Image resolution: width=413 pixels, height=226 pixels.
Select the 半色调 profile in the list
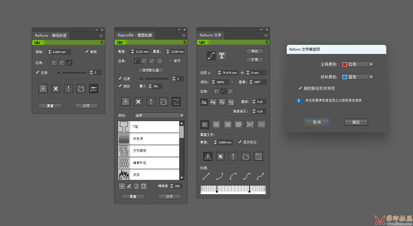coord(149,139)
